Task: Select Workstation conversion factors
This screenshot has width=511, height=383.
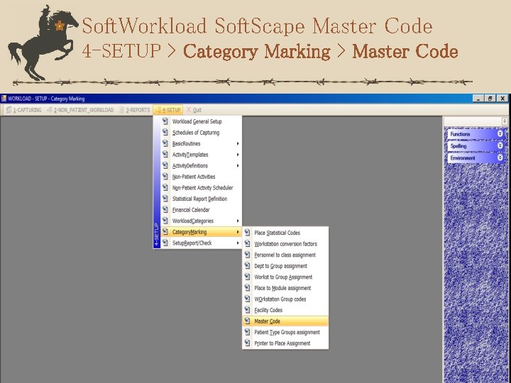Action: tap(285, 244)
